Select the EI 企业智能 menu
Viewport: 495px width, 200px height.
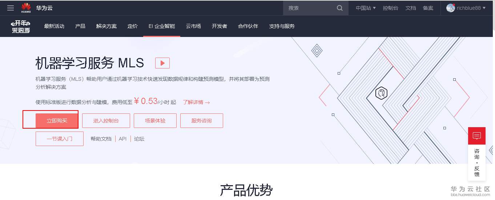(x=162, y=26)
